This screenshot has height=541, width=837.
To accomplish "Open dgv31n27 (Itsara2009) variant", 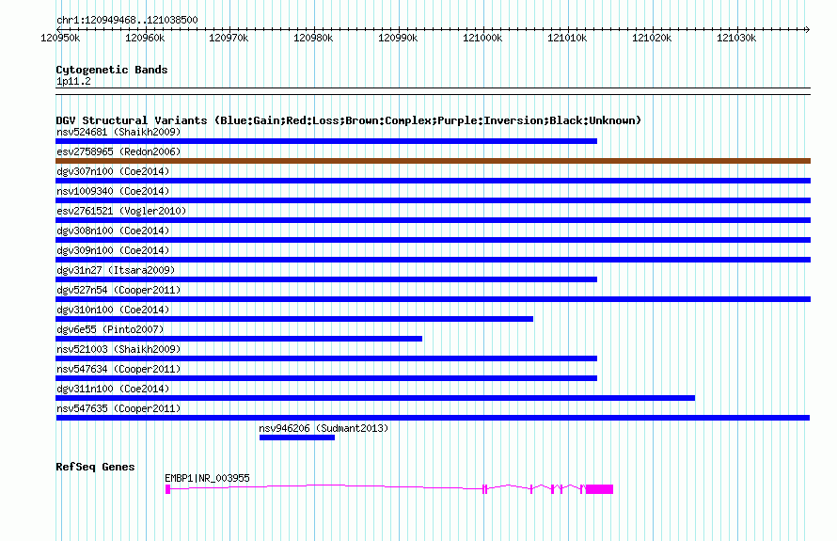I will [116, 270].
